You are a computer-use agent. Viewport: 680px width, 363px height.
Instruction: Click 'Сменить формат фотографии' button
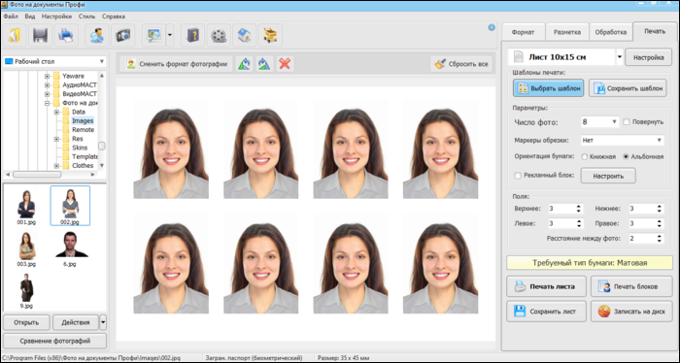176,64
